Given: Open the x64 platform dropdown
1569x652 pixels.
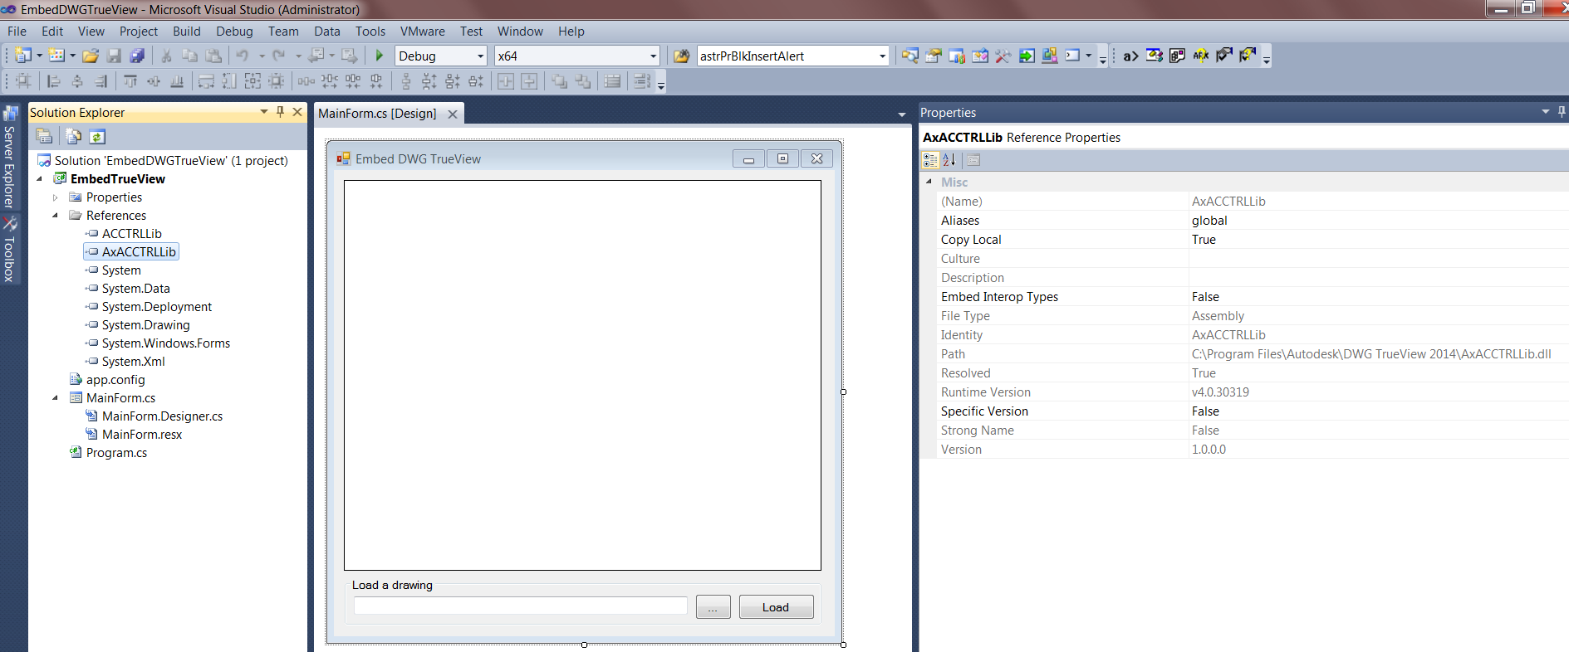Looking at the screenshot, I should click(x=653, y=56).
